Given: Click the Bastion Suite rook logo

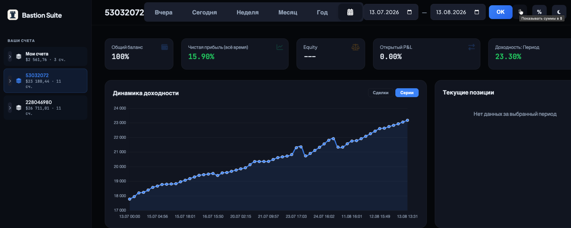Looking at the screenshot, I should (13, 15).
